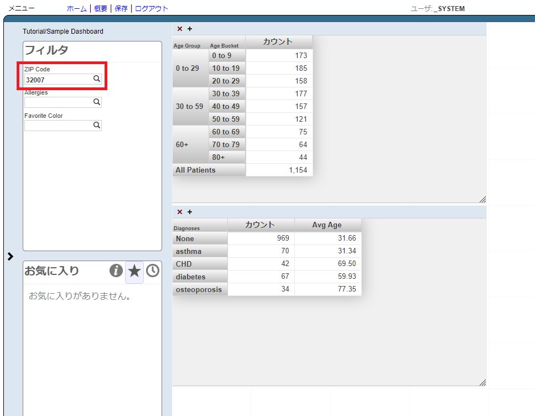The height and width of the screenshot is (416, 535).
Task: Go to the ホーム link
Action: click(76, 9)
